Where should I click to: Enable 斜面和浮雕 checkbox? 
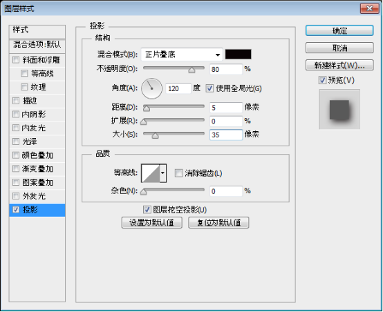pos(16,60)
